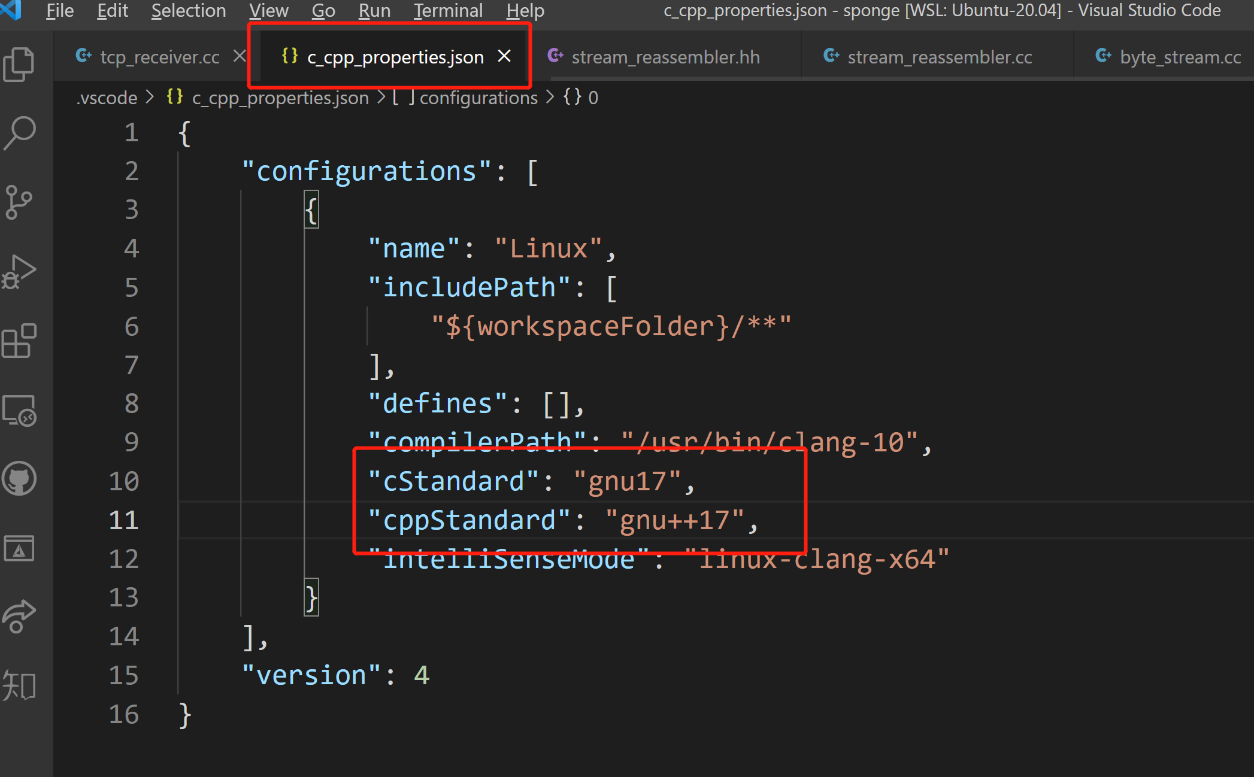Expand .vscode breadcrumb folder

(x=107, y=98)
